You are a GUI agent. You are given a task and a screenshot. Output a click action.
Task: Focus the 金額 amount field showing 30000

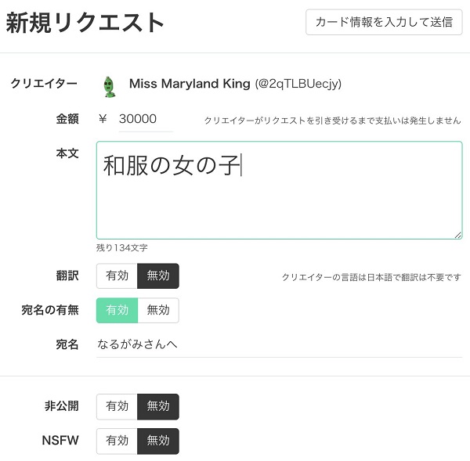tap(146, 120)
